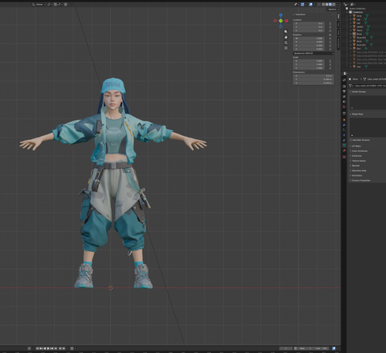This screenshot has height=353, width=386.
Task: Switch perspective/orthographic grid icon
Action: tap(286, 48)
